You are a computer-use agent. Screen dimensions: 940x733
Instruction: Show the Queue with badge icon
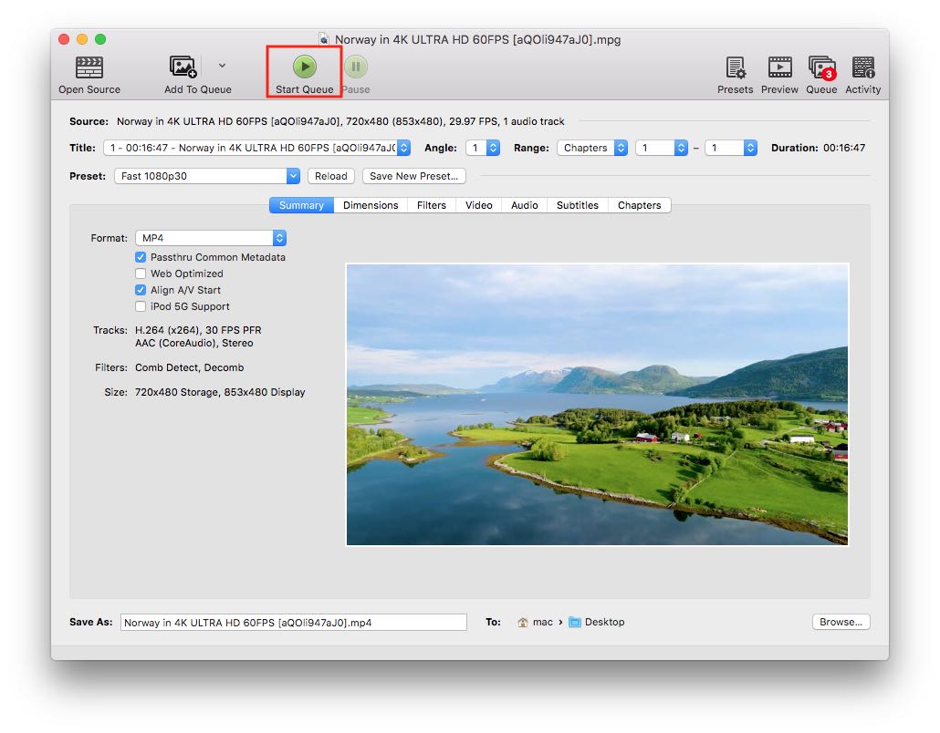(821, 67)
